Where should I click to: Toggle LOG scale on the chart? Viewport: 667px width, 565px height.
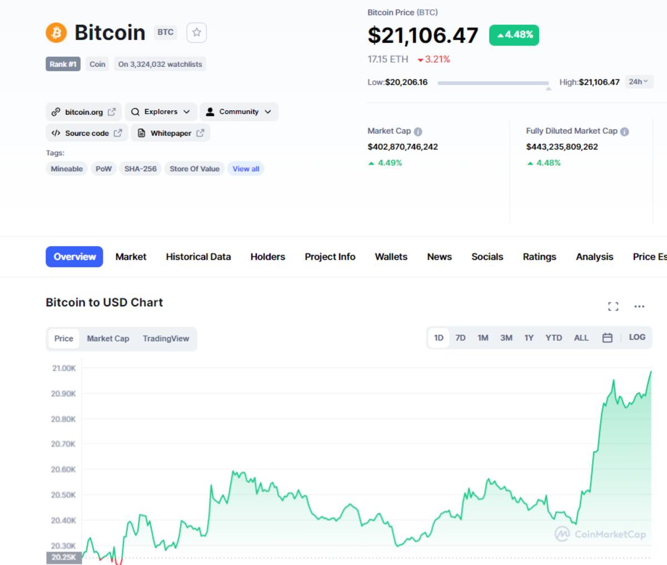point(637,337)
